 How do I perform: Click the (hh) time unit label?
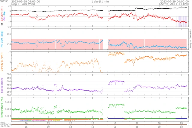[3, 123]
